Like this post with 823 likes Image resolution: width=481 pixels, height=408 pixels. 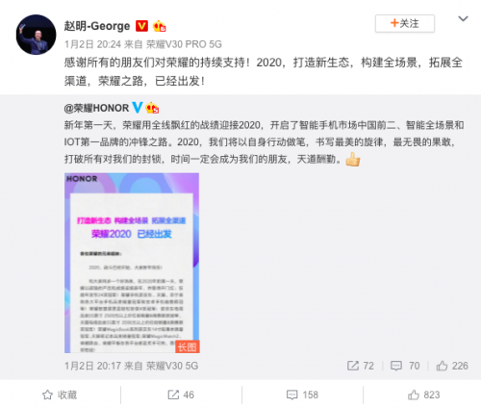tap(423, 395)
